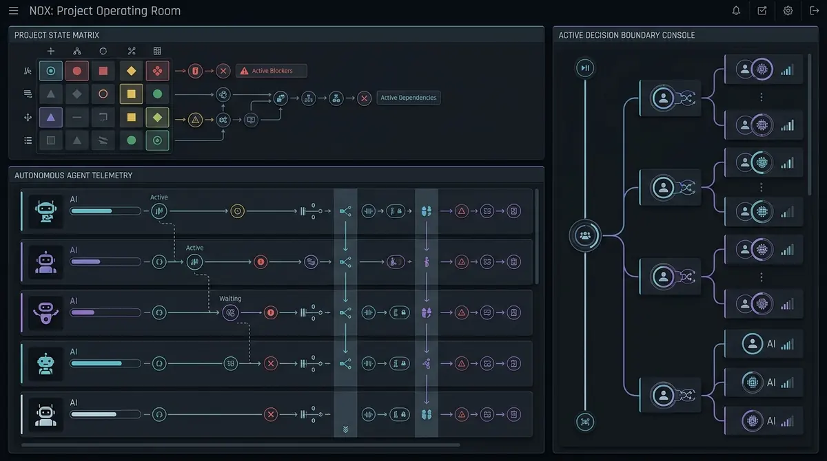The image size is (827, 461).
Task: Toggle the purple triangle matrix cell
Action: (x=50, y=118)
